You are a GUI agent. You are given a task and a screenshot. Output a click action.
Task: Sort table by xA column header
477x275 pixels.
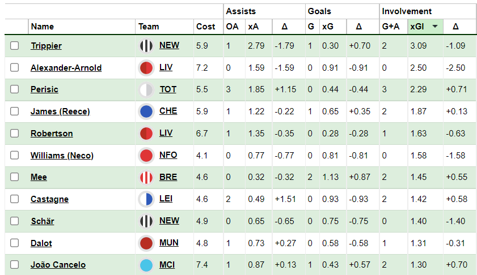pos(254,27)
